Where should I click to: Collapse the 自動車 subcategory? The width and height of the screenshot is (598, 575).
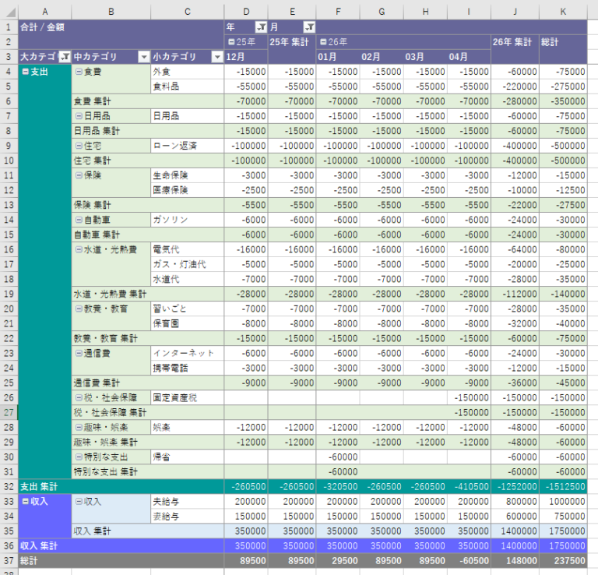click(79, 220)
